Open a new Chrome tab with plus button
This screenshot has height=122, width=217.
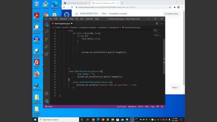122,3
